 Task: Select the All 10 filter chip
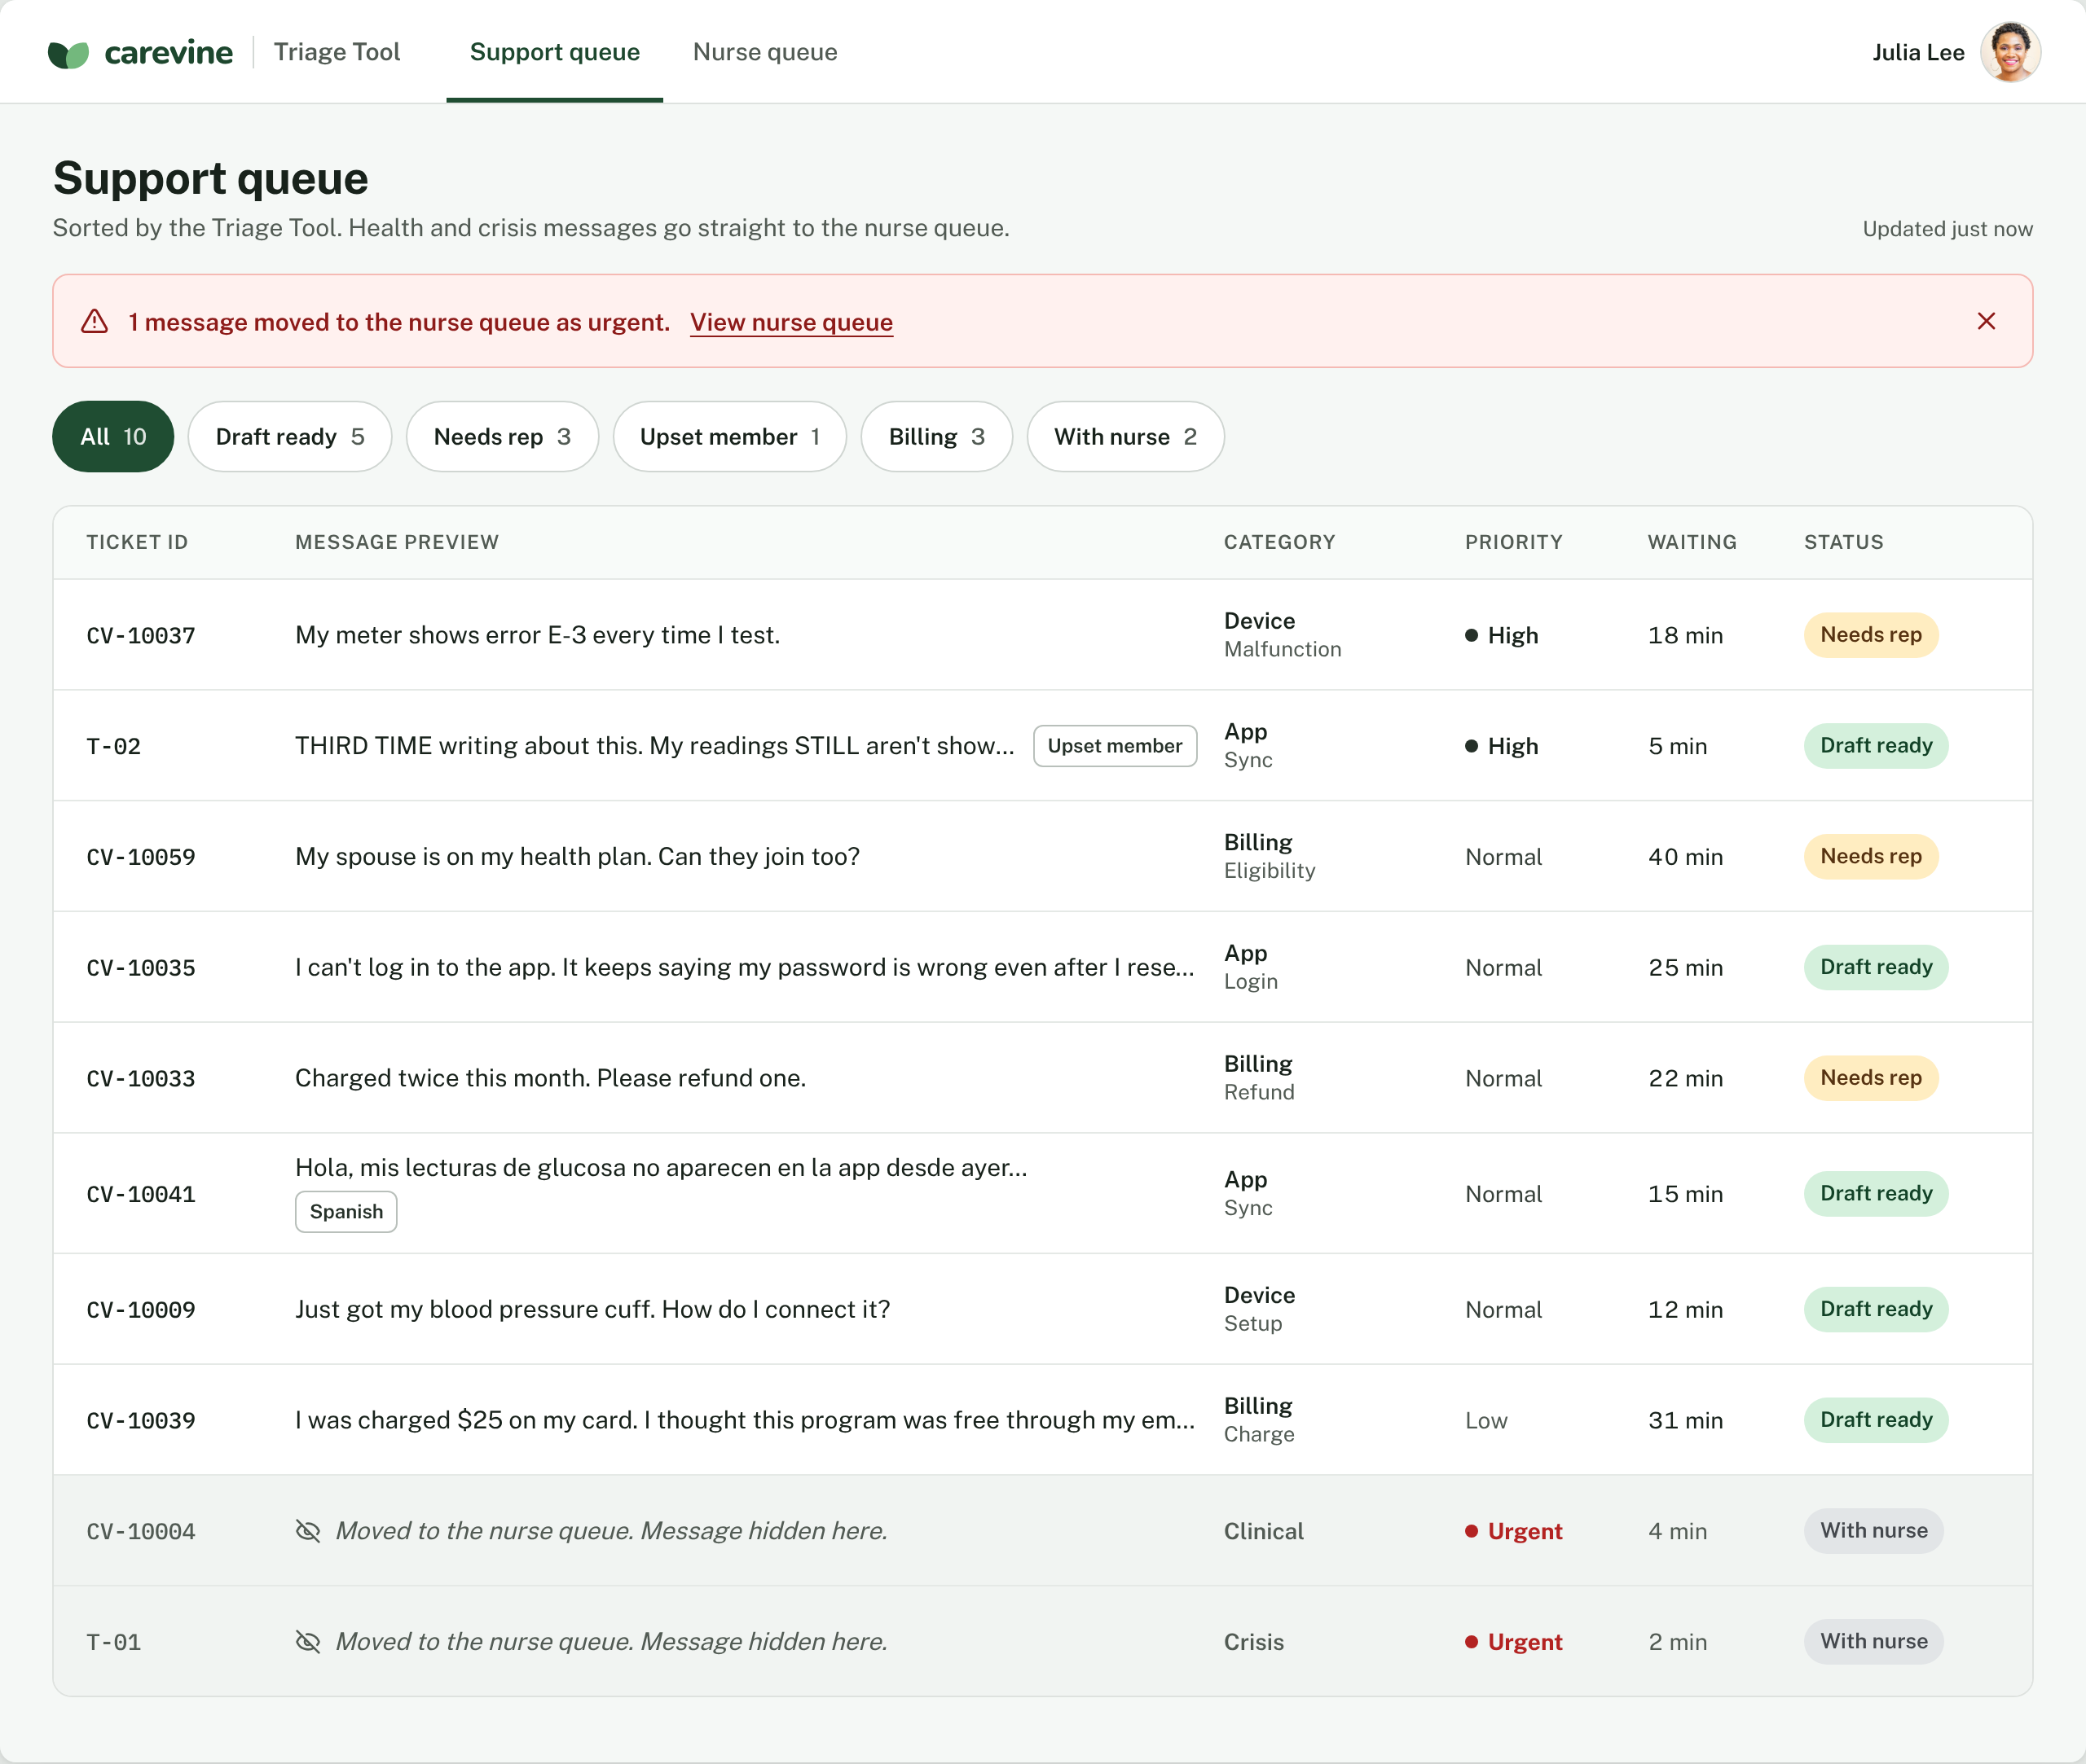click(113, 437)
